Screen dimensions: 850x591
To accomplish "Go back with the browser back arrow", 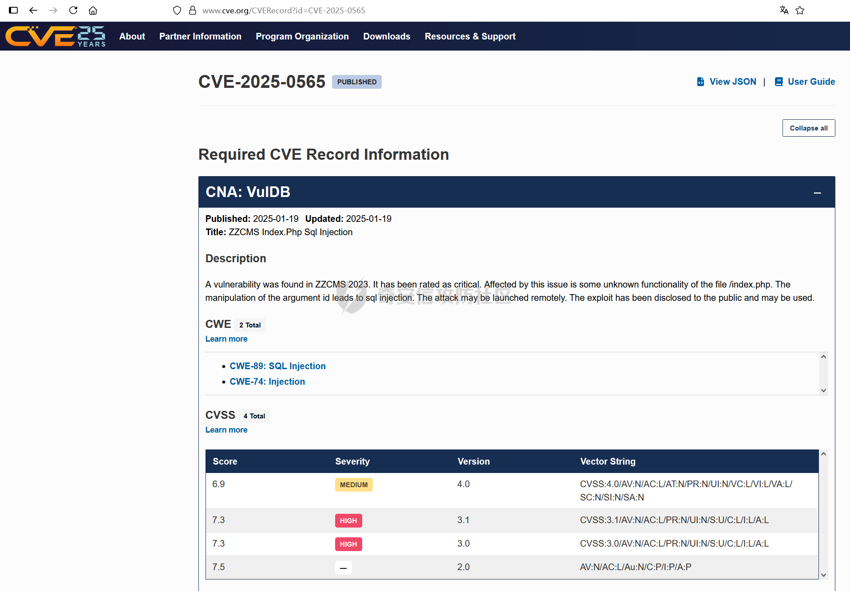I will [33, 10].
